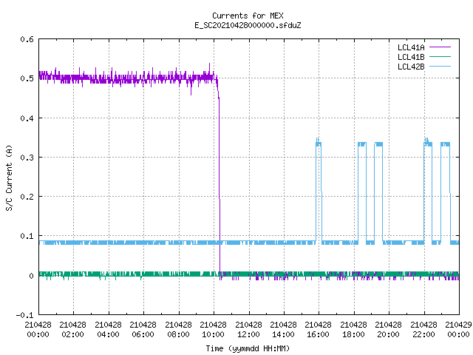Click the purple LCL41A legend line sample
Viewport: 473px width, 355px height.
440,47
